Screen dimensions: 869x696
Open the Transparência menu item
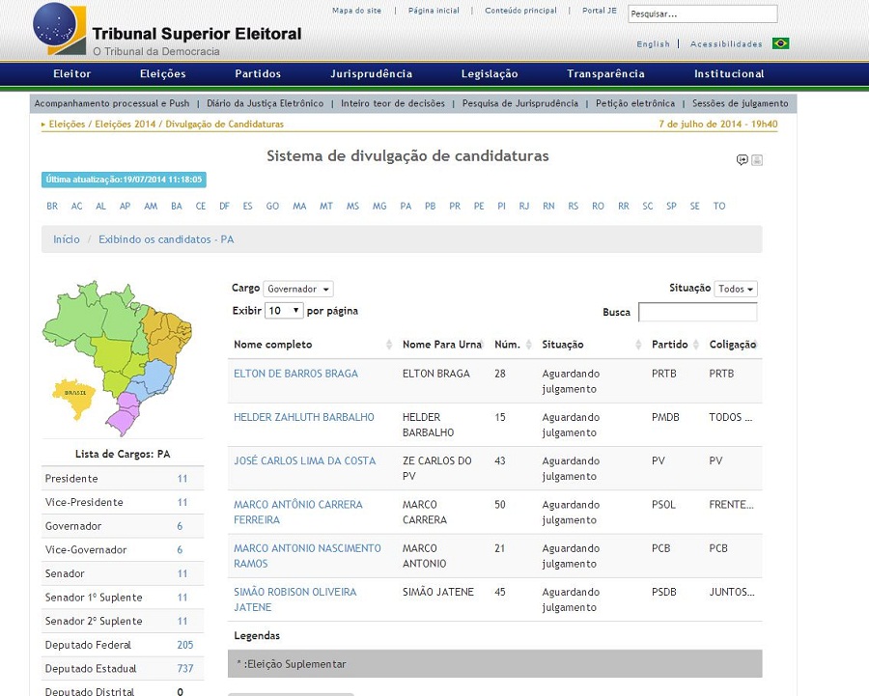[x=605, y=74]
